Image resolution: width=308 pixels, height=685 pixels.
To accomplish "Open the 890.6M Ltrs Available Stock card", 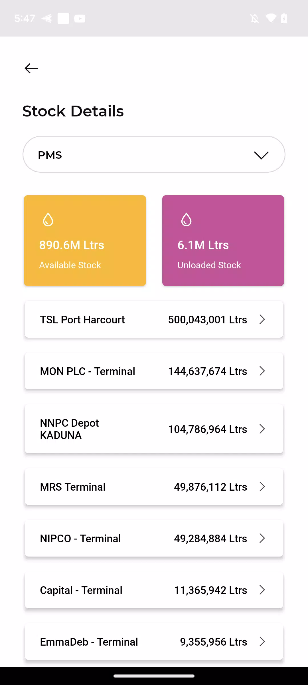I will click(x=85, y=241).
